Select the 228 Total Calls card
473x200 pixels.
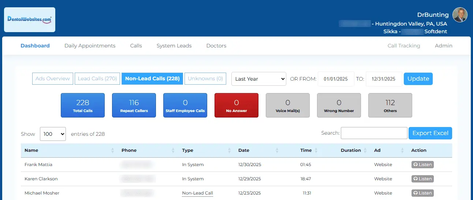(83, 105)
